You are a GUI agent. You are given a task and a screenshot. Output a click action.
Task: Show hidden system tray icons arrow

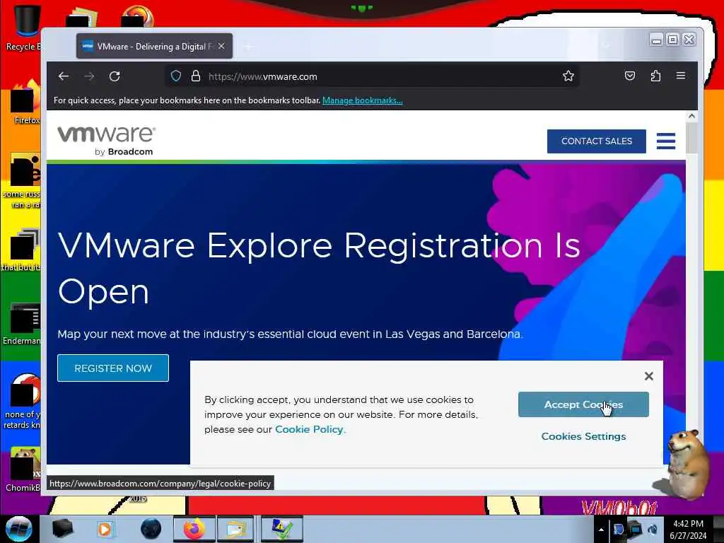601,530
